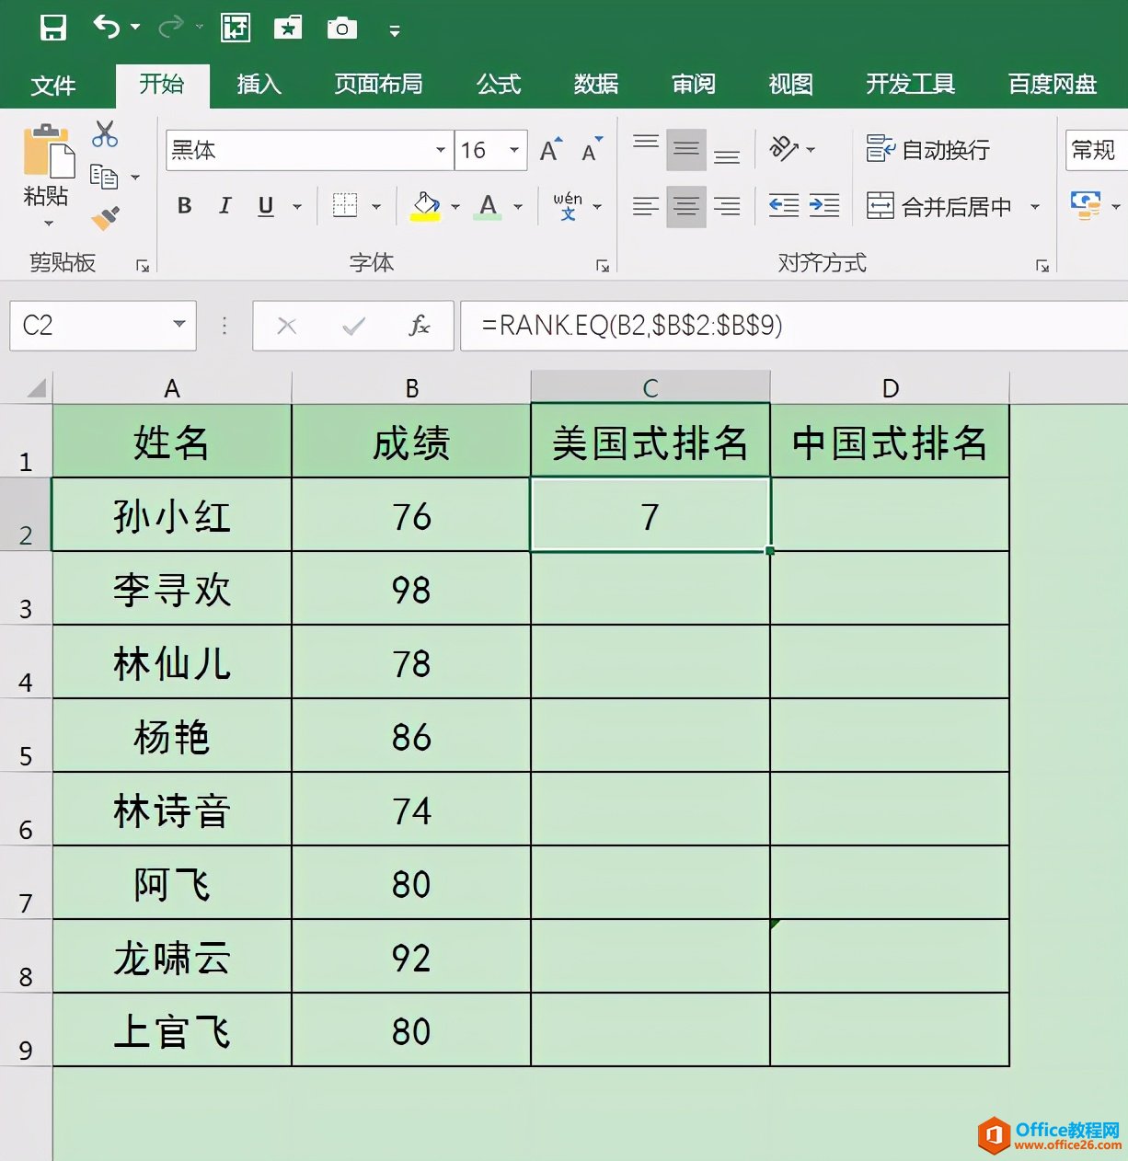This screenshot has height=1161, width=1128.
Task: Select column B header
Action: pyautogui.click(x=411, y=388)
